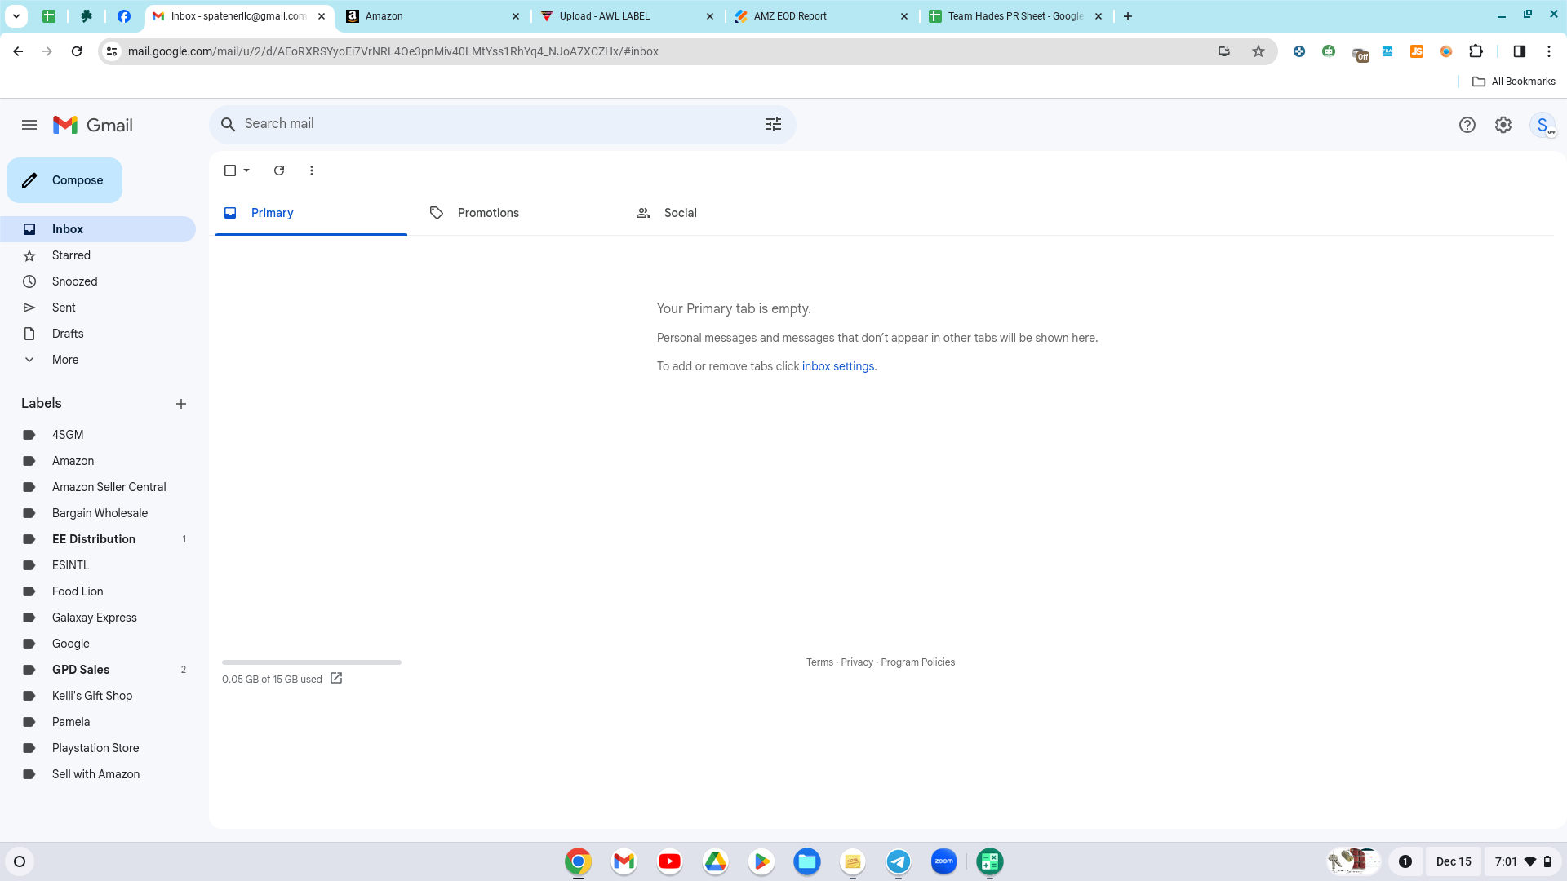
Task: Switch to the Social tab
Action: pyautogui.click(x=724, y=213)
